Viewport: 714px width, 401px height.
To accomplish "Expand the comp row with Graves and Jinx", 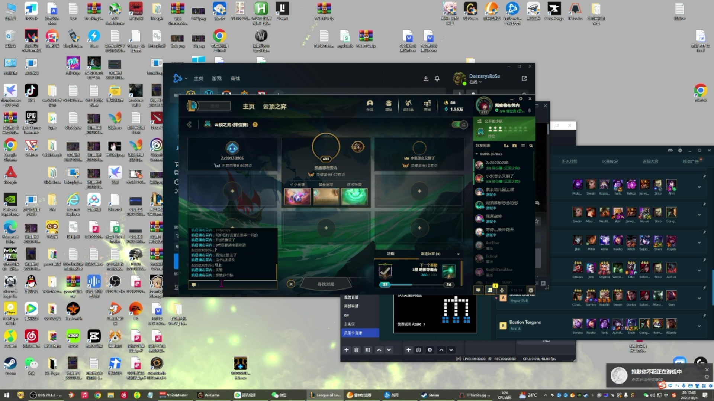I will pos(699,271).
